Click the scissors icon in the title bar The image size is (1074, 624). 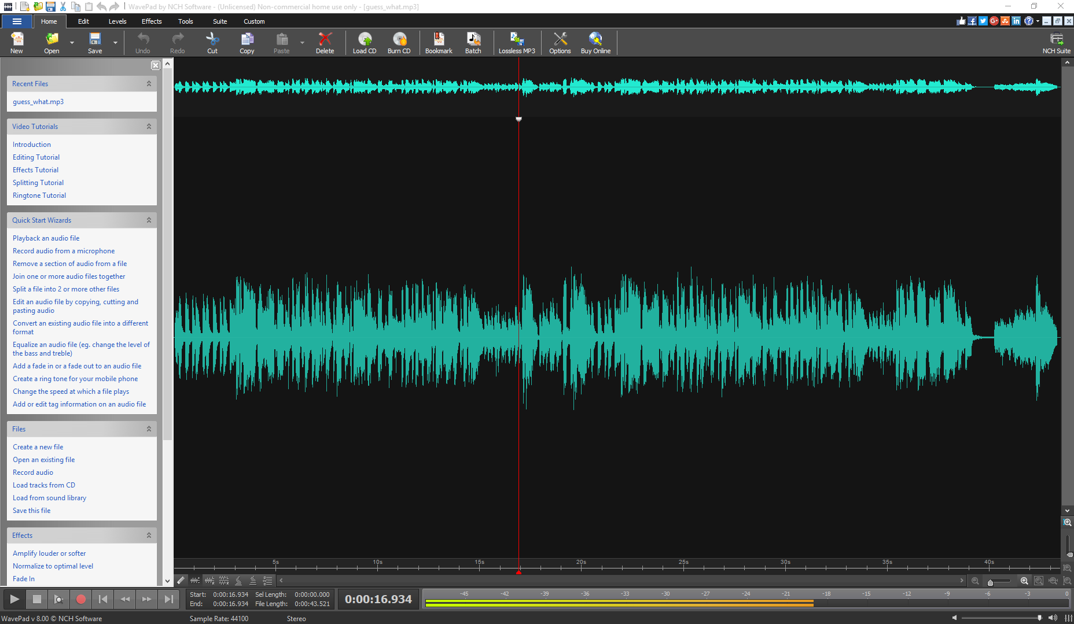pyautogui.click(x=63, y=6)
